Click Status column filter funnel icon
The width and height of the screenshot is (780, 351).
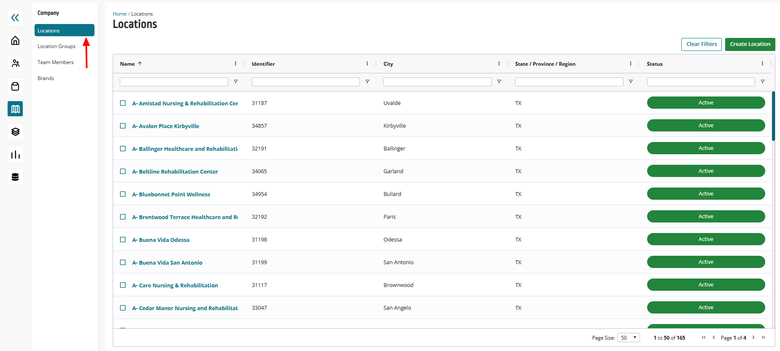(x=763, y=82)
